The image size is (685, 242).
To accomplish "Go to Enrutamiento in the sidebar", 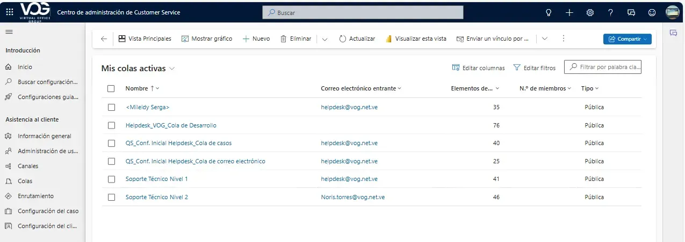I will click(35, 196).
